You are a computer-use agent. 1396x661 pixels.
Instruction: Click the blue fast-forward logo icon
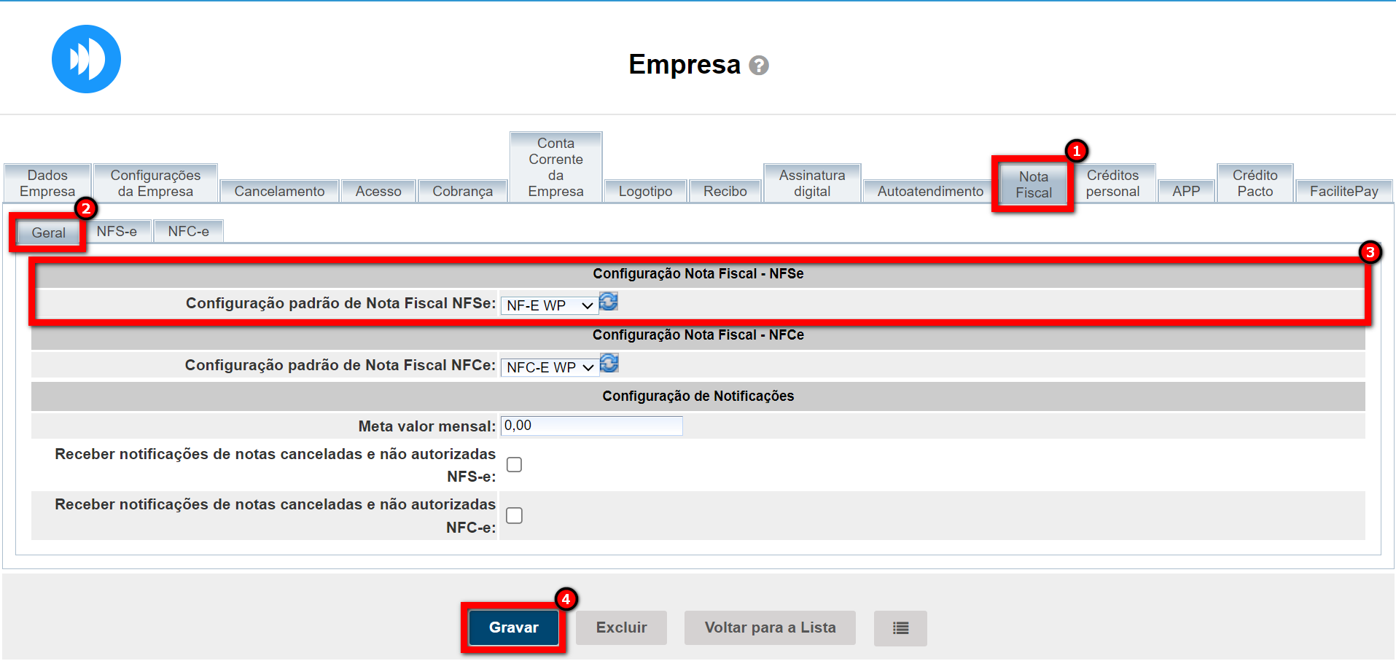point(86,59)
